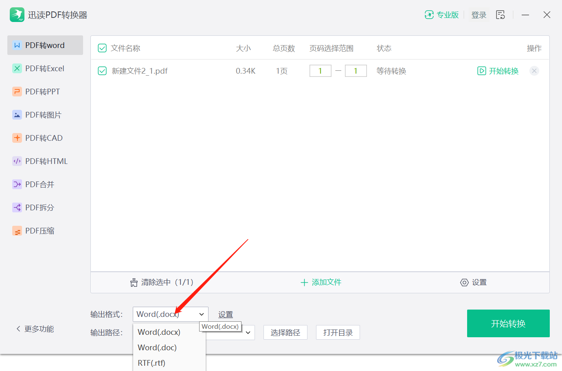Click the big green 开始转换 button

508,323
